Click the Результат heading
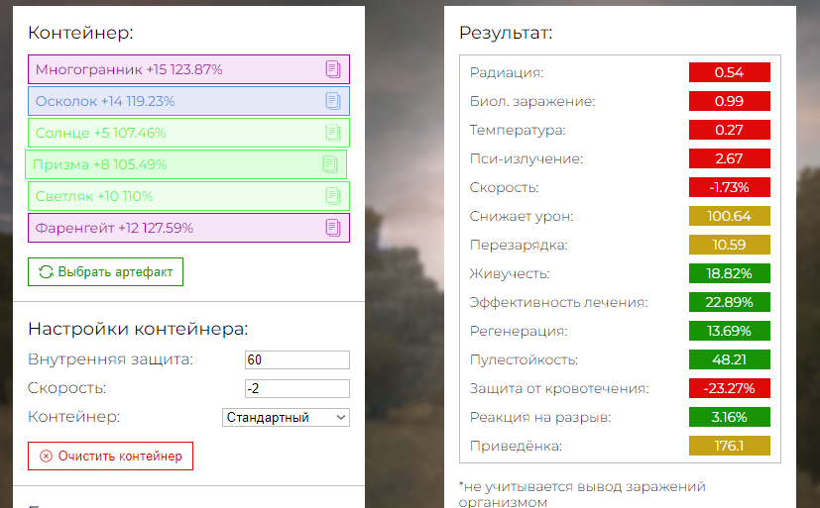The height and width of the screenshot is (508, 820). click(x=506, y=33)
